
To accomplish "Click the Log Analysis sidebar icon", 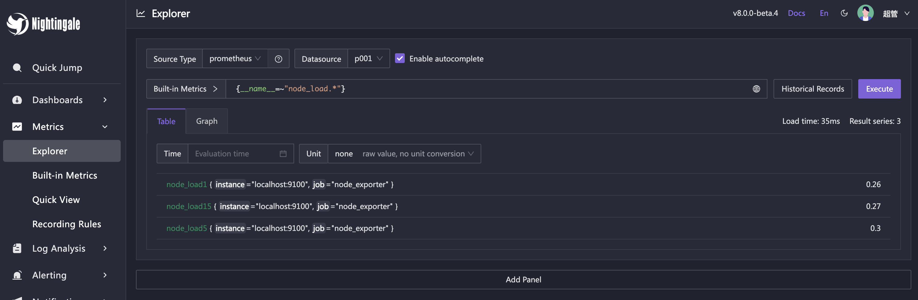I will pyautogui.click(x=17, y=248).
